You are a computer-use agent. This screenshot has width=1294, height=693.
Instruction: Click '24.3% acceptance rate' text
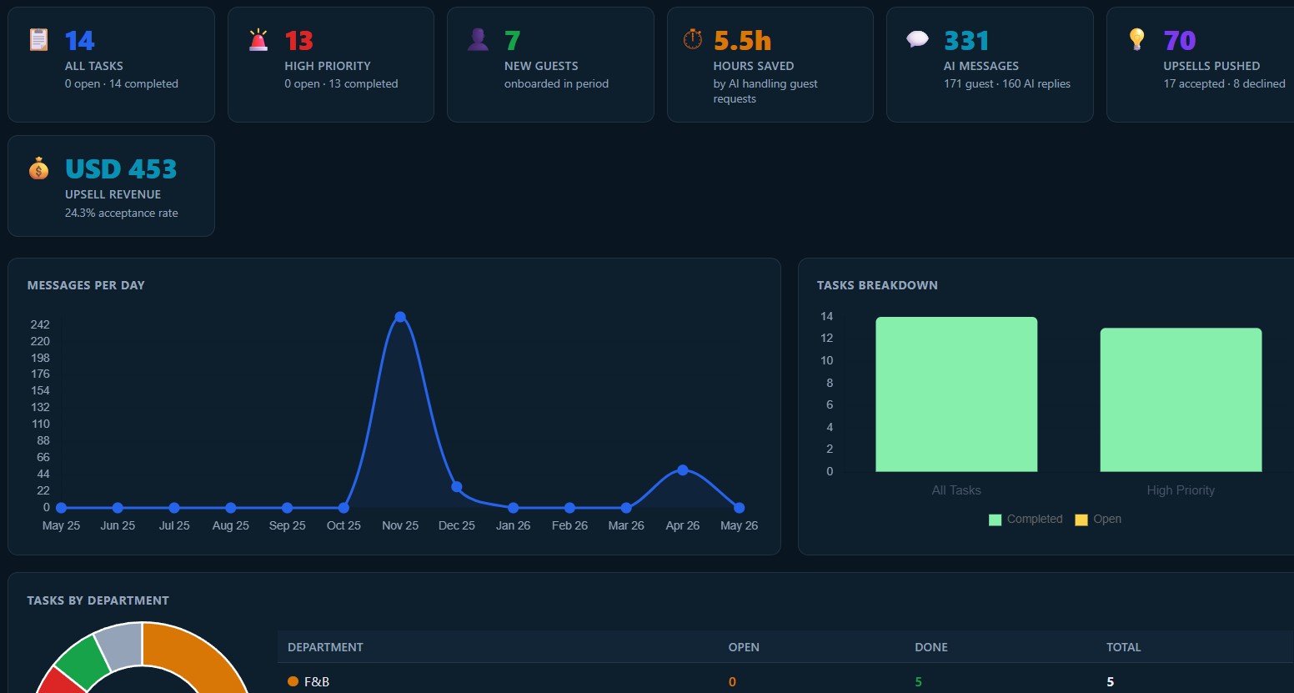(122, 213)
